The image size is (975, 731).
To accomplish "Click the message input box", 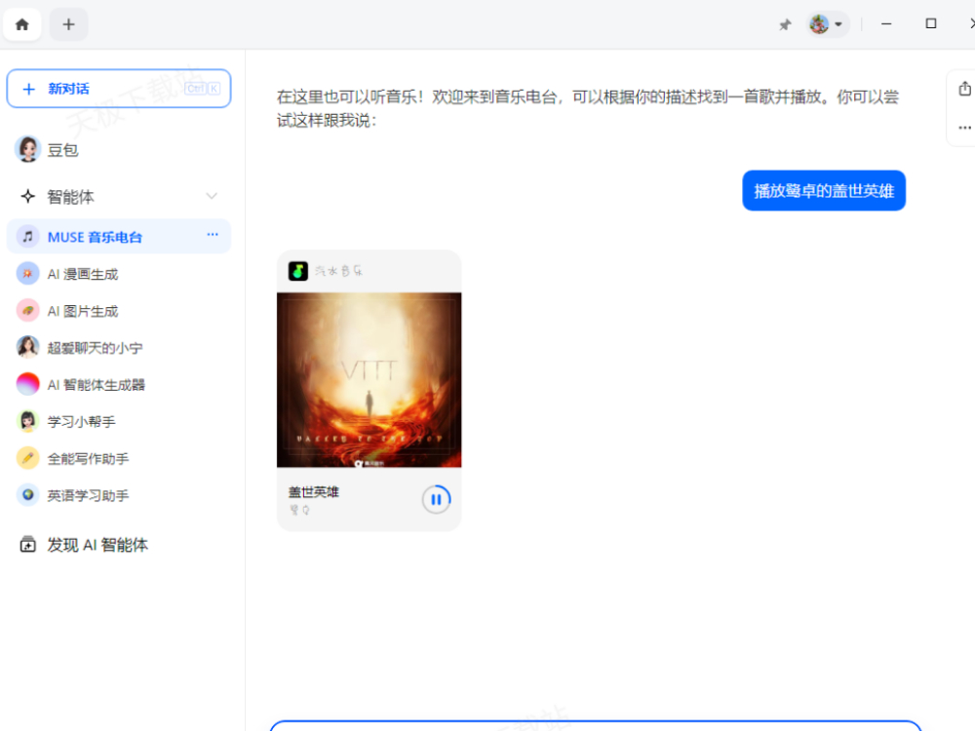I will (595, 726).
